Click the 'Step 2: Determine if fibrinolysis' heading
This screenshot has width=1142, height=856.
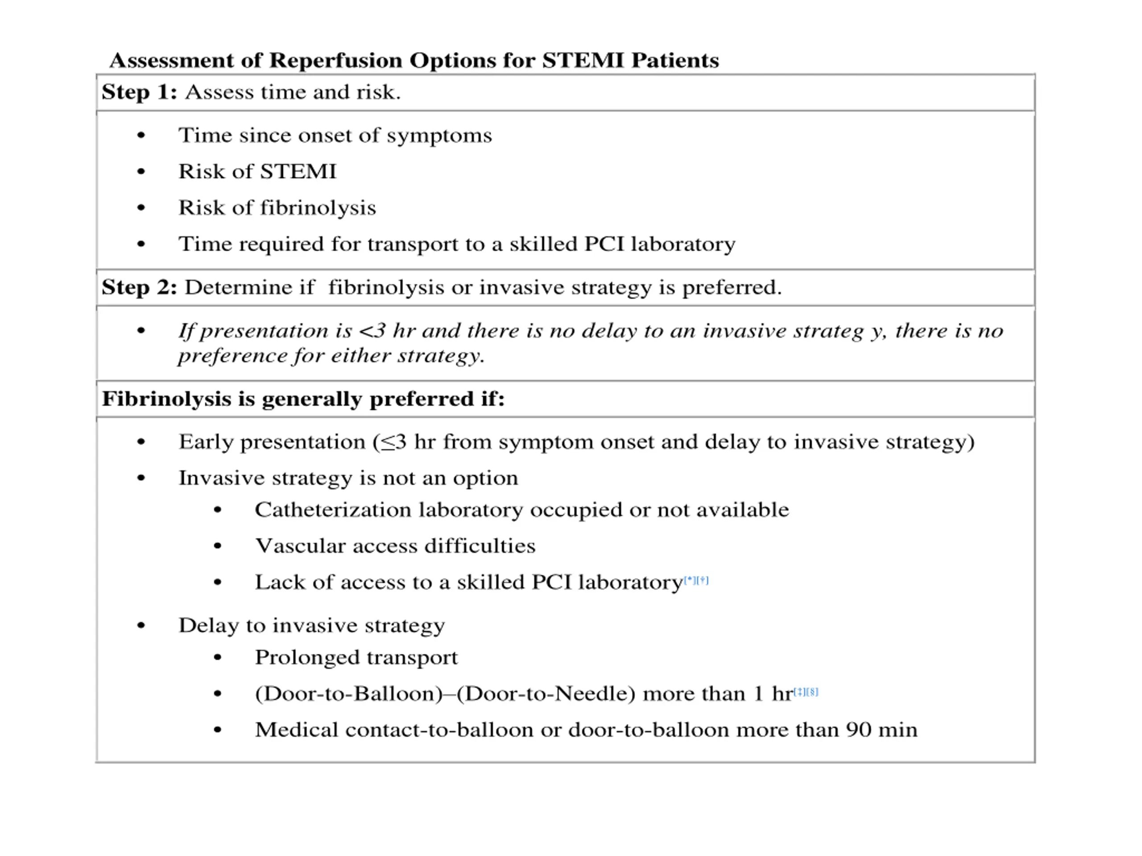tap(442, 288)
